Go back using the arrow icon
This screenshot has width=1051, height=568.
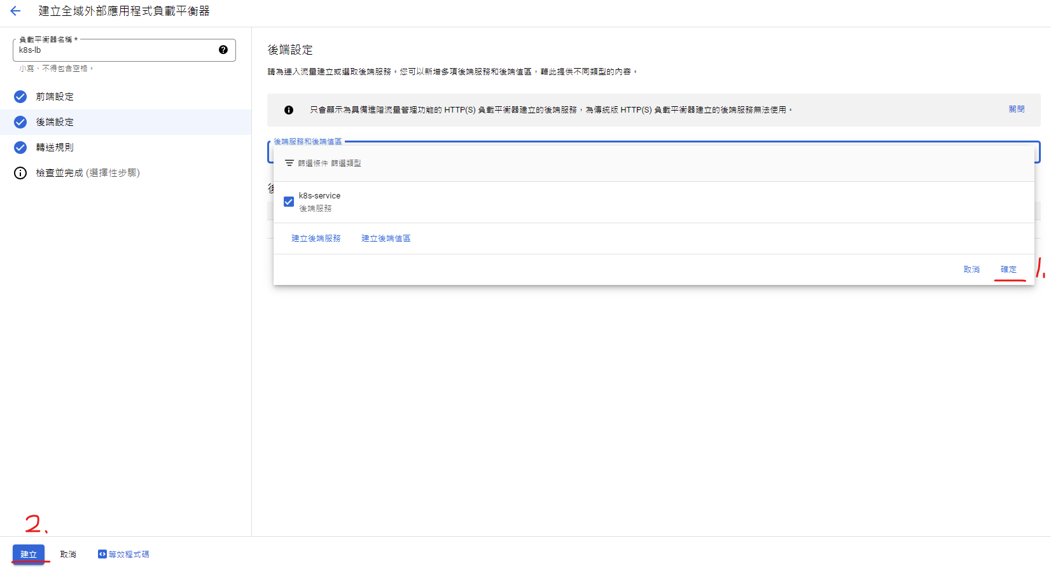point(15,11)
